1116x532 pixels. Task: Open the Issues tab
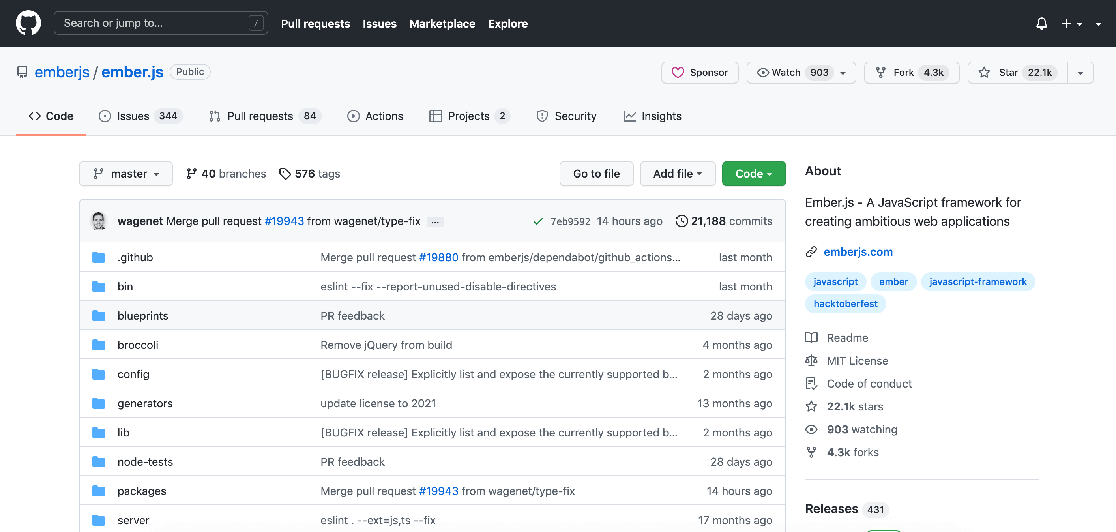(x=140, y=116)
